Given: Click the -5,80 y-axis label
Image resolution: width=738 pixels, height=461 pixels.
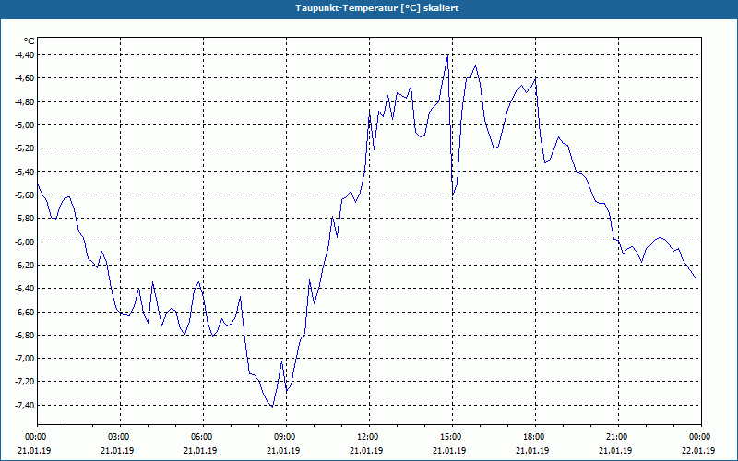Looking at the screenshot, I should pos(24,219).
